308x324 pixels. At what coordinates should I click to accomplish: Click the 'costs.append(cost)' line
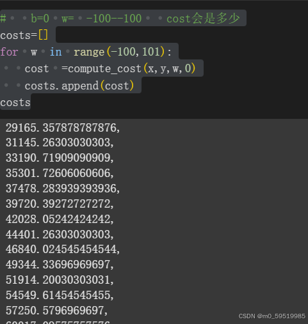pyautogui.click(x=79, y=86)
